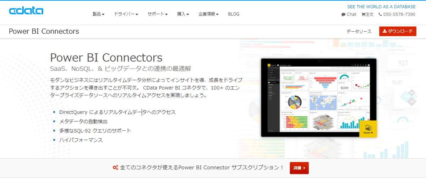Expand the サポート menu

tap(158, 14)
